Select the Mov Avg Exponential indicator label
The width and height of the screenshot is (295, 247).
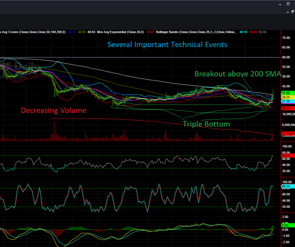pos(120,32)
